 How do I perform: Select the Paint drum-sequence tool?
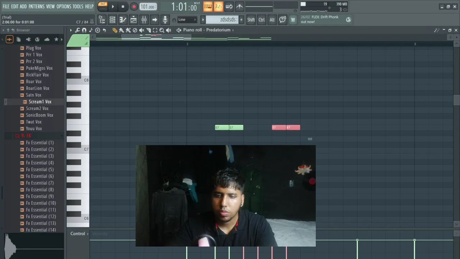click(128, 30)
